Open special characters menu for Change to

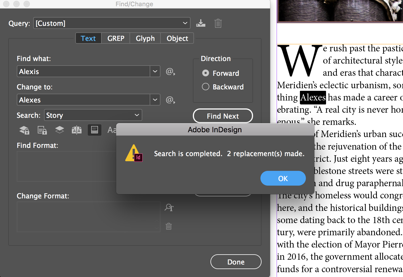click(x=170, y=100)
